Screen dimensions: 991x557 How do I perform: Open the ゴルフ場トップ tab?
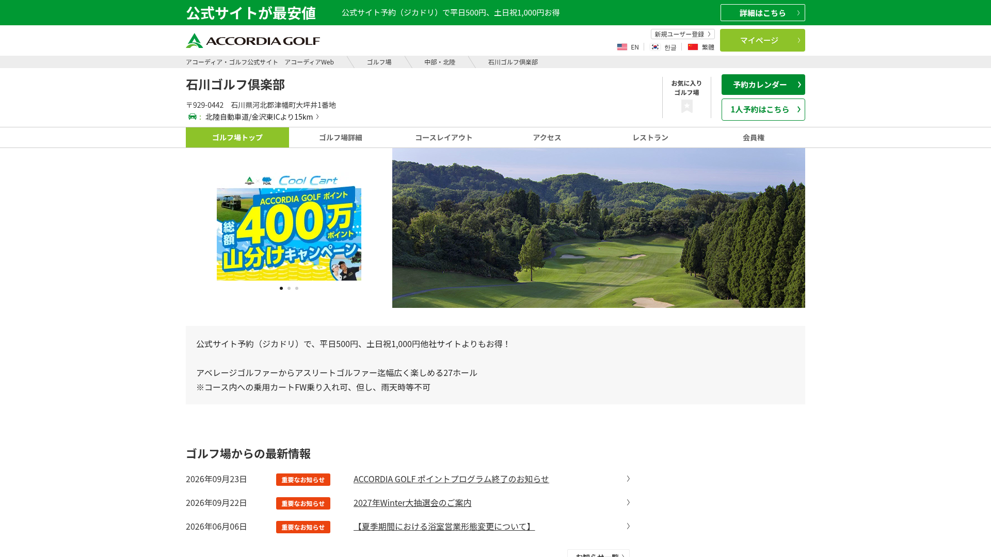click(237, 137)
